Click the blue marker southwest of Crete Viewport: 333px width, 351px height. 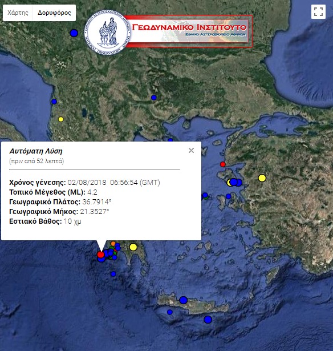(170, 312)
